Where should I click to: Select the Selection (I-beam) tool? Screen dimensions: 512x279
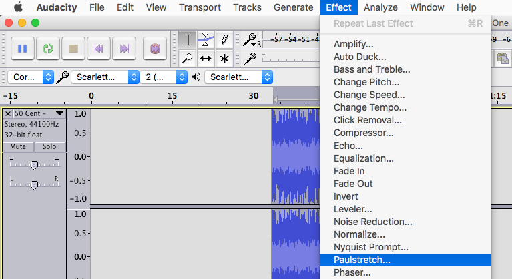188,40
